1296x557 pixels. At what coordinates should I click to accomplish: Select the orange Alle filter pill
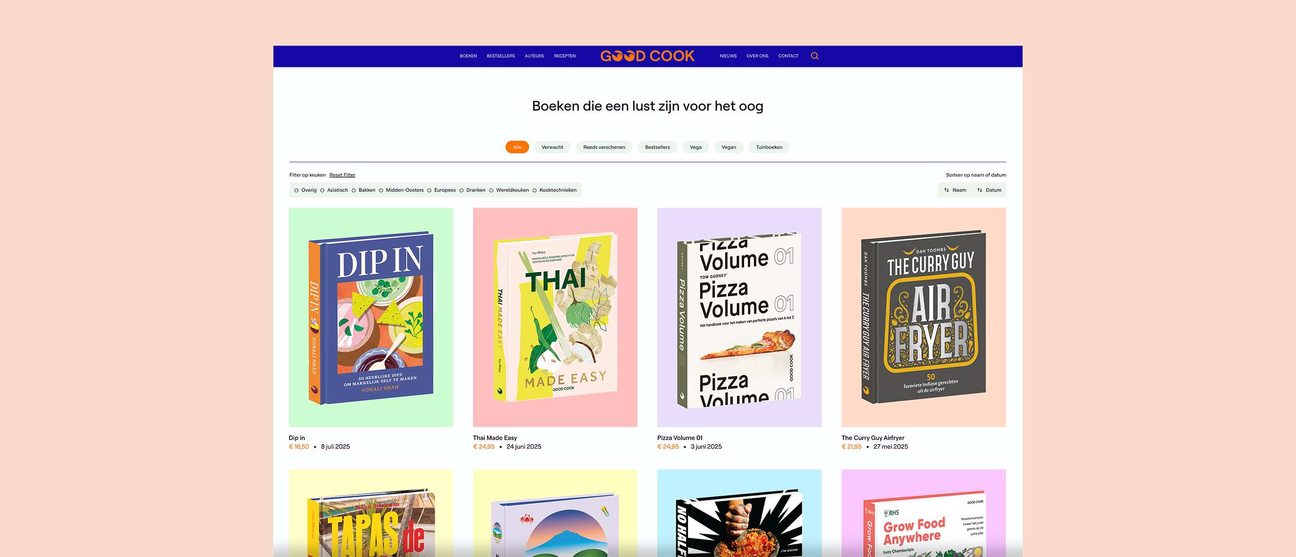pos(517,147)
